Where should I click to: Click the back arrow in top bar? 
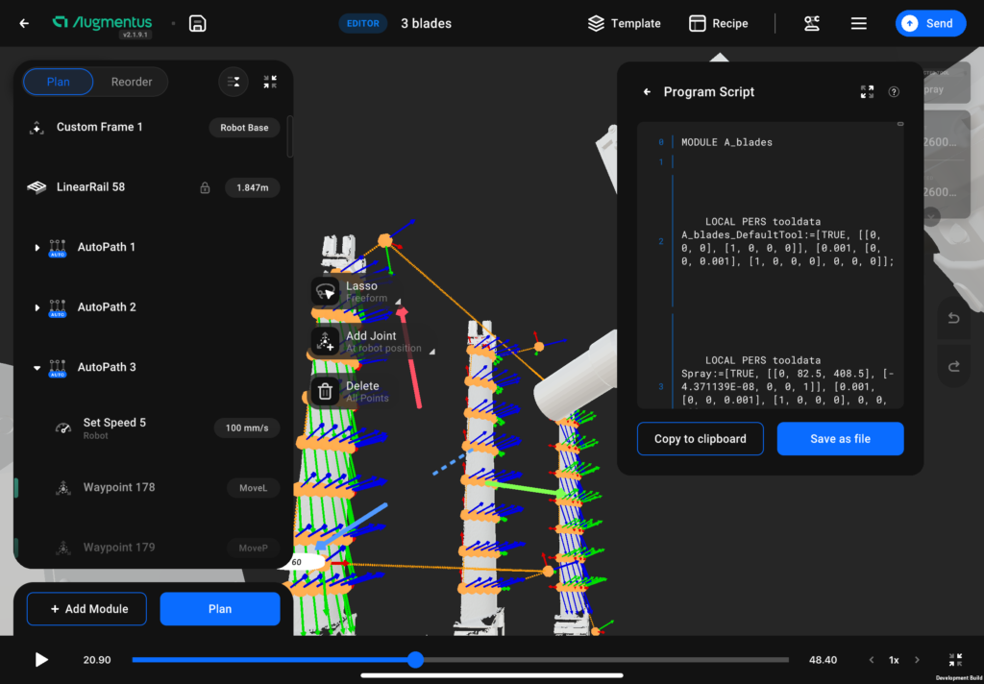pyautogui.click(x=24, y=24)
